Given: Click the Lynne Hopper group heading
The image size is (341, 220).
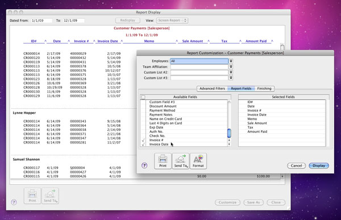Looking at the screenshot, I should click(24, 113).
